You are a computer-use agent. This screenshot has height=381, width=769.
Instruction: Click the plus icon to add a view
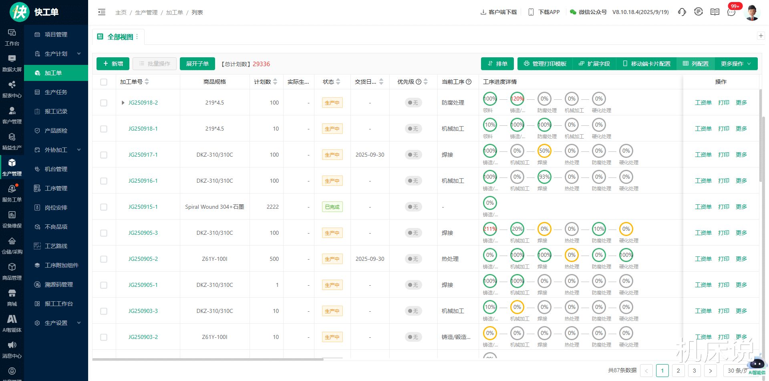[x=761, y=36]
